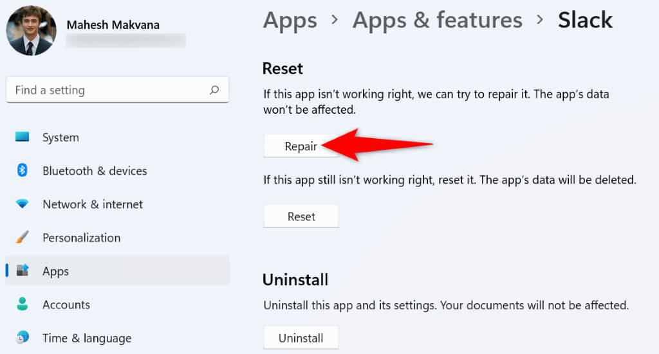Navigate to Apps breadcrumb
The image size is (659, 354).
(290, 20)
